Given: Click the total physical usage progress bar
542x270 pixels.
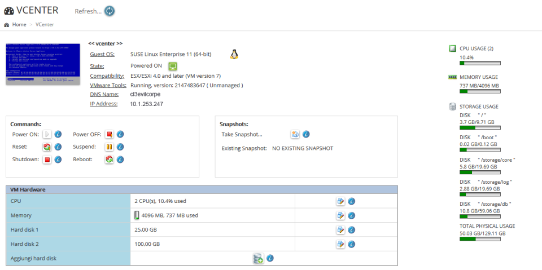Looking at the screenshot, I should coord(480,239).
